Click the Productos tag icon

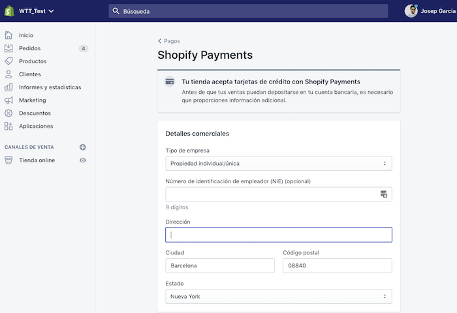(8, 61)
